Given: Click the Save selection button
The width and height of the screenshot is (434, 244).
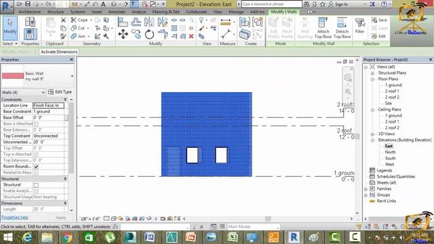Looking at the screenshot, I should click(380, 20).
